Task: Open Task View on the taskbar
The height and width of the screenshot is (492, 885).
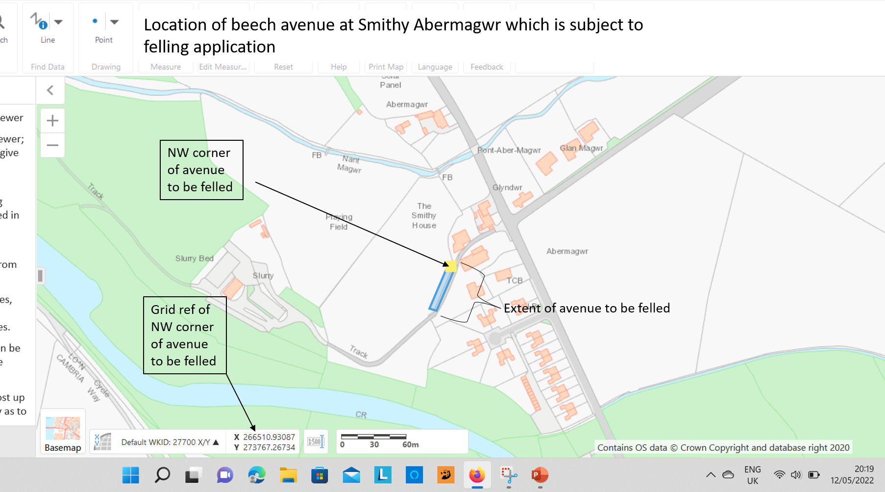Action: (194, 475)
